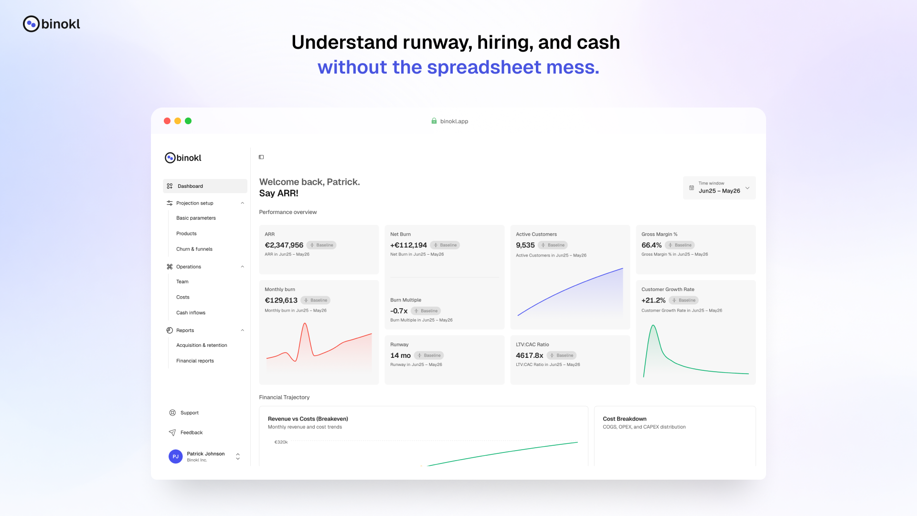
Task: Click the sidebar collapse icon above the welcome message
Action: click(x=261, y=157)
